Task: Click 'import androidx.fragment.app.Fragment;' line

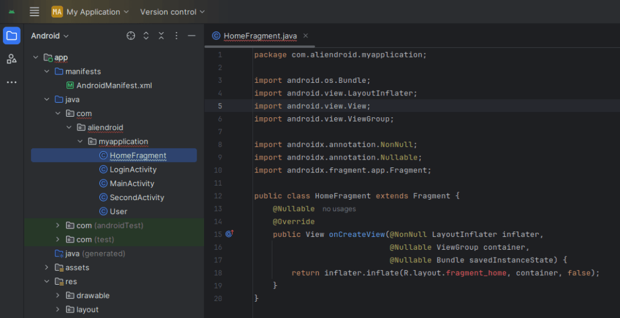Action: (x=343, y=170)
